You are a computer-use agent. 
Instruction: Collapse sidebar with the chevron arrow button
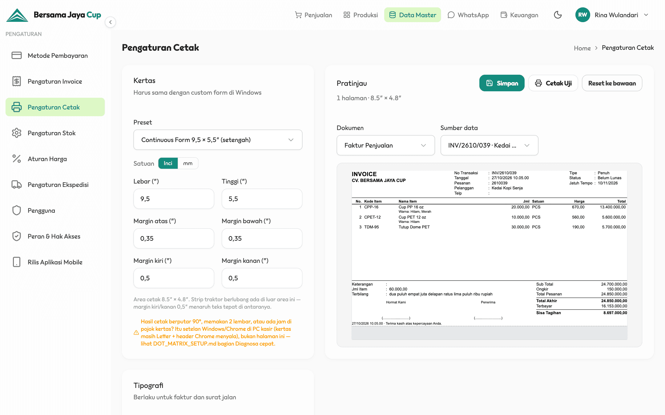point(110,22)
